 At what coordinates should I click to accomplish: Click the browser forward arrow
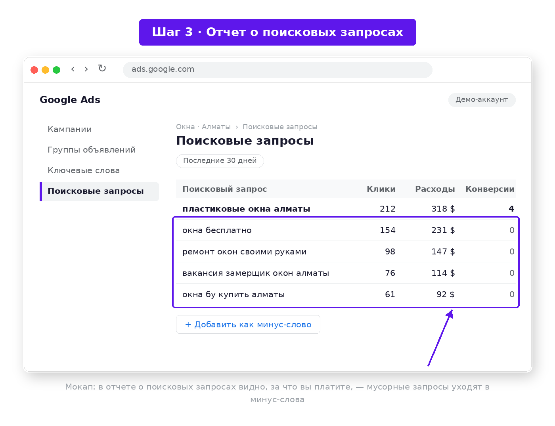coord(86,69)
